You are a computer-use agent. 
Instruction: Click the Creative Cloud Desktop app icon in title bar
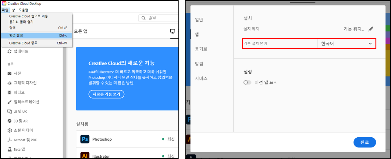(x=4, y=4)
